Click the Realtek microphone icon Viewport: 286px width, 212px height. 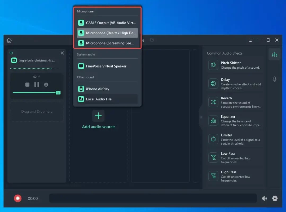[x=81, y=33]
